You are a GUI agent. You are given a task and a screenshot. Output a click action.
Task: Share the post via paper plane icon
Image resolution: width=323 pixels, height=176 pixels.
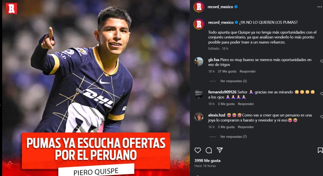(220, 150)
